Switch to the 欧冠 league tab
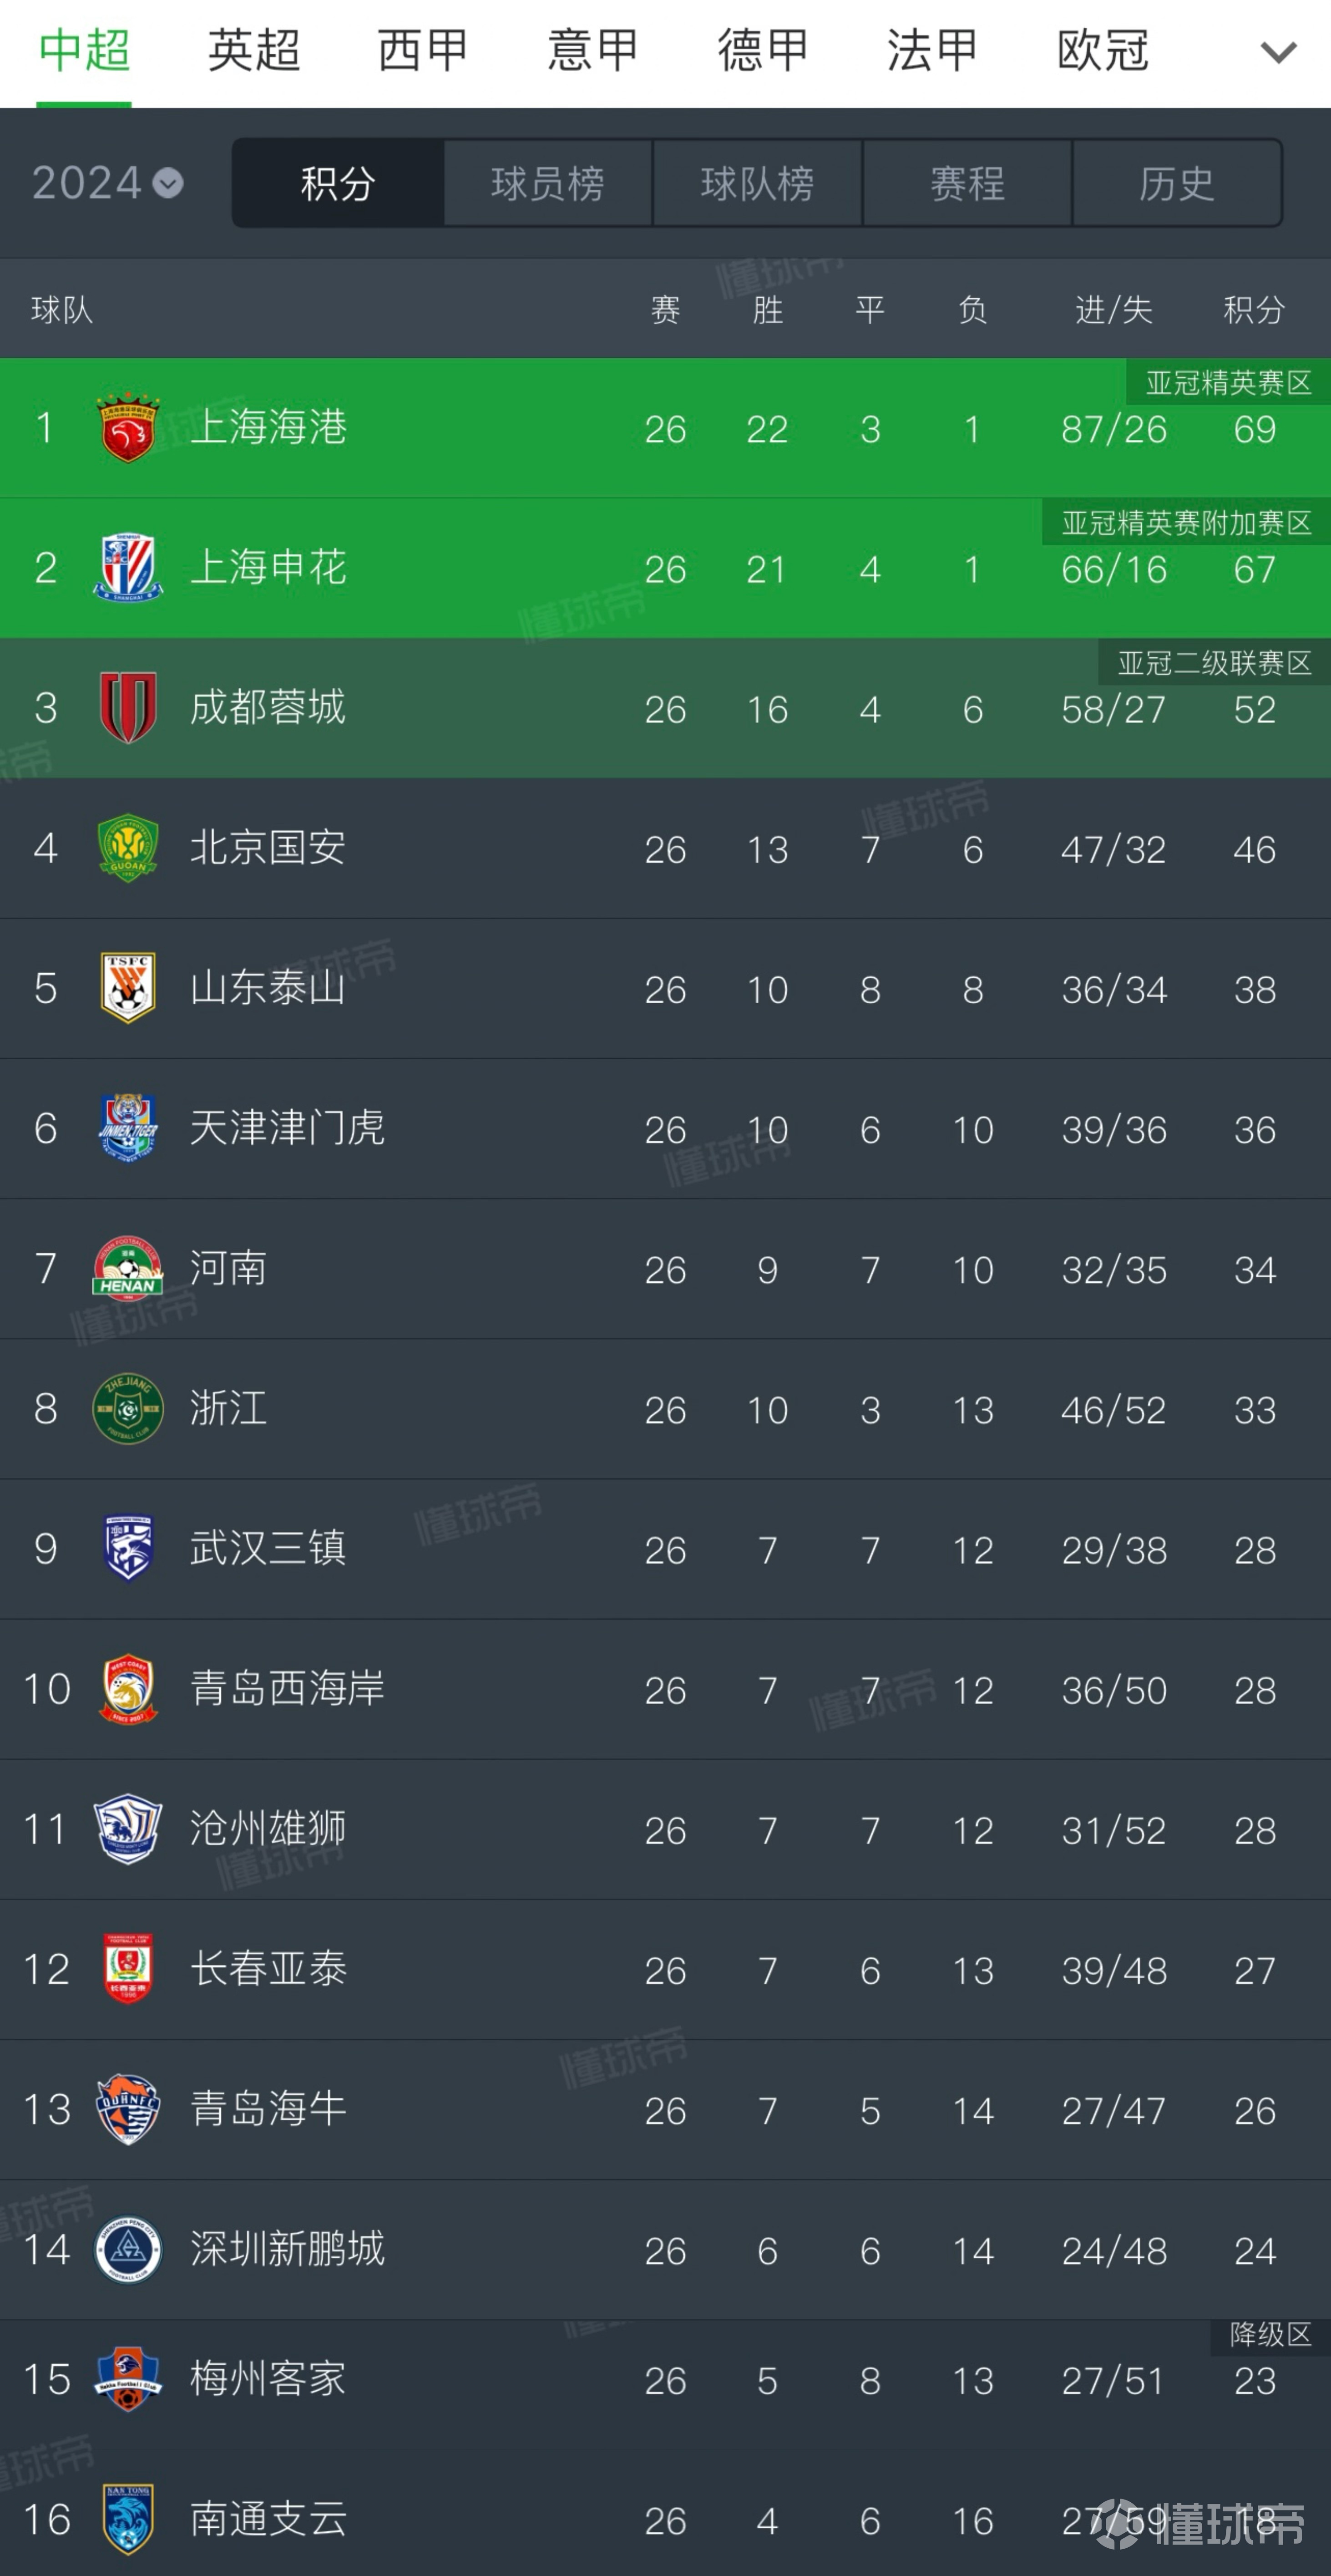This screenshot has height=2576, width=1331. coord(1103,50)
